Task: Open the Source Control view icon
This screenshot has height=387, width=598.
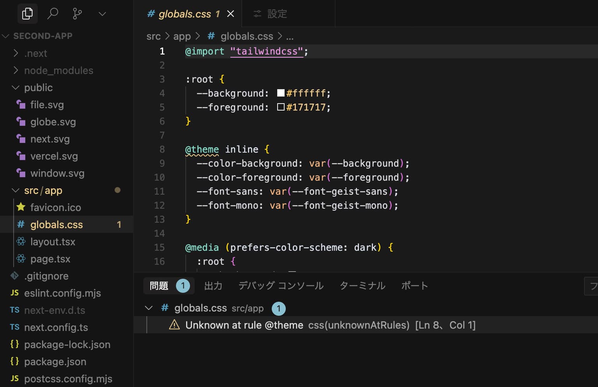Action: (x=77, y=14)
